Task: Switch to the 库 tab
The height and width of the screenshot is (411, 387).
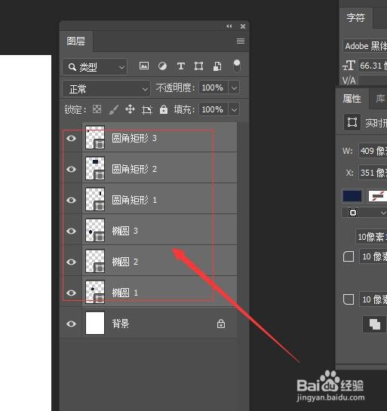Action: point(379,98)
